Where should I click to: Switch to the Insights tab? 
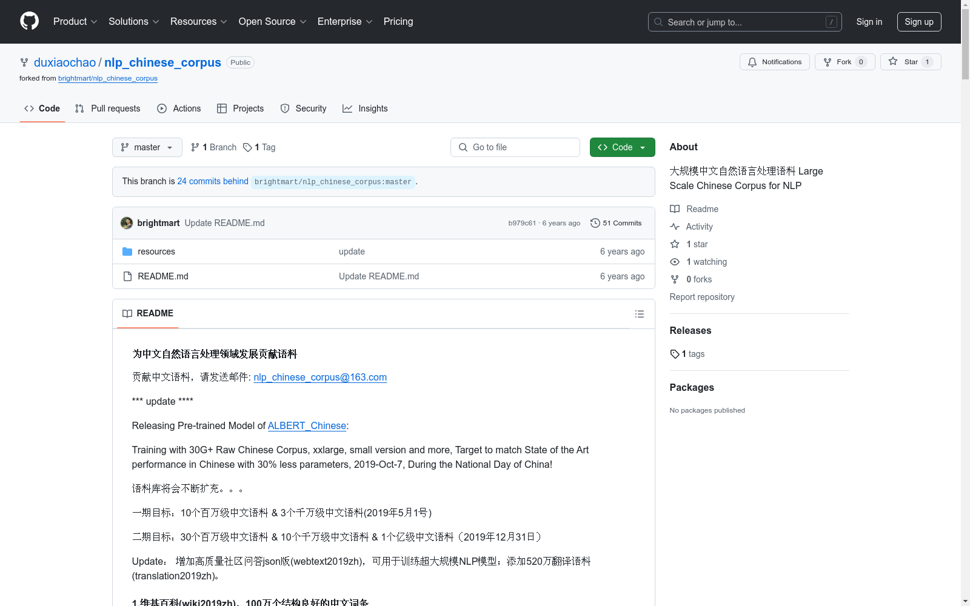(x=365, y=108)
